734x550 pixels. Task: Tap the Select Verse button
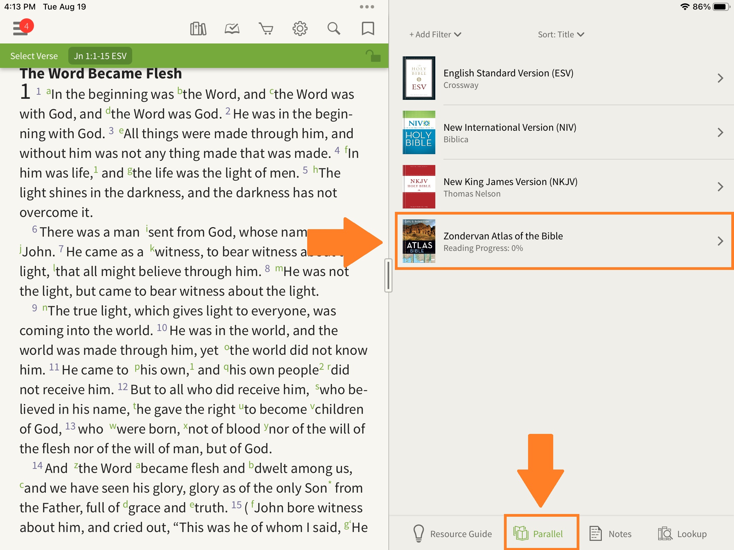click(x=34, y=56)
